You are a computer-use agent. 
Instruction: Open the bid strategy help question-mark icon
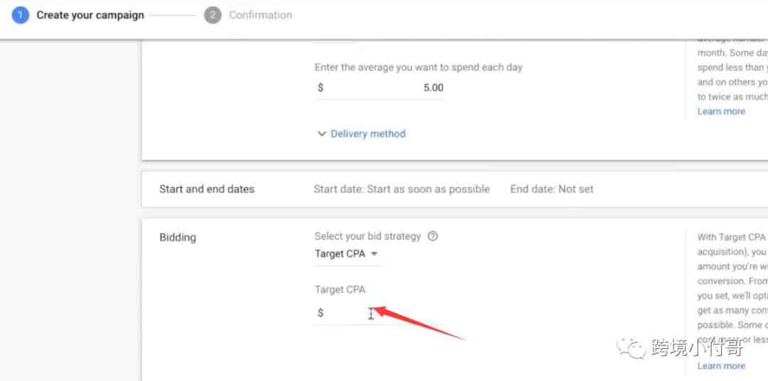(x=432, y=236)
